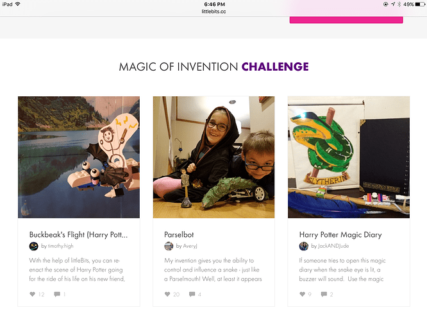Viewport: 427px width, 321px height.
Task: Open the Parselbot project title link
Action: 180,234
